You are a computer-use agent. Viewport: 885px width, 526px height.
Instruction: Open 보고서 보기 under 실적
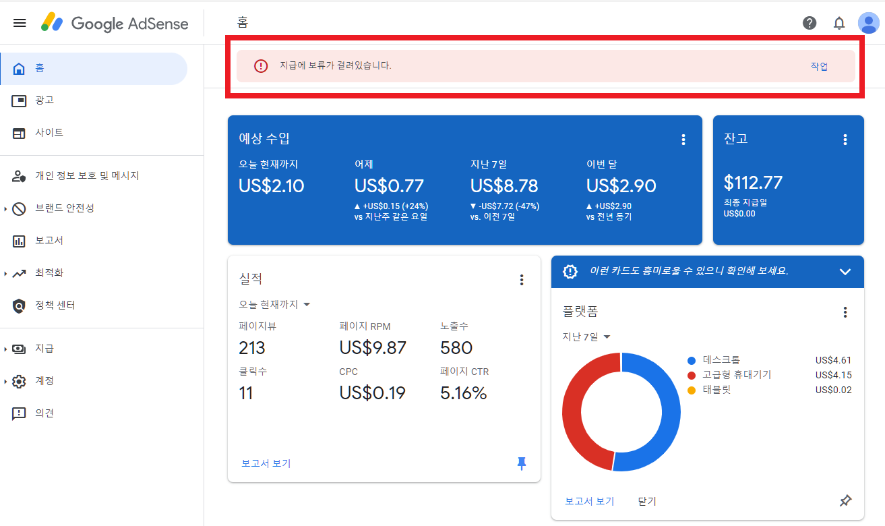(265, 463)
